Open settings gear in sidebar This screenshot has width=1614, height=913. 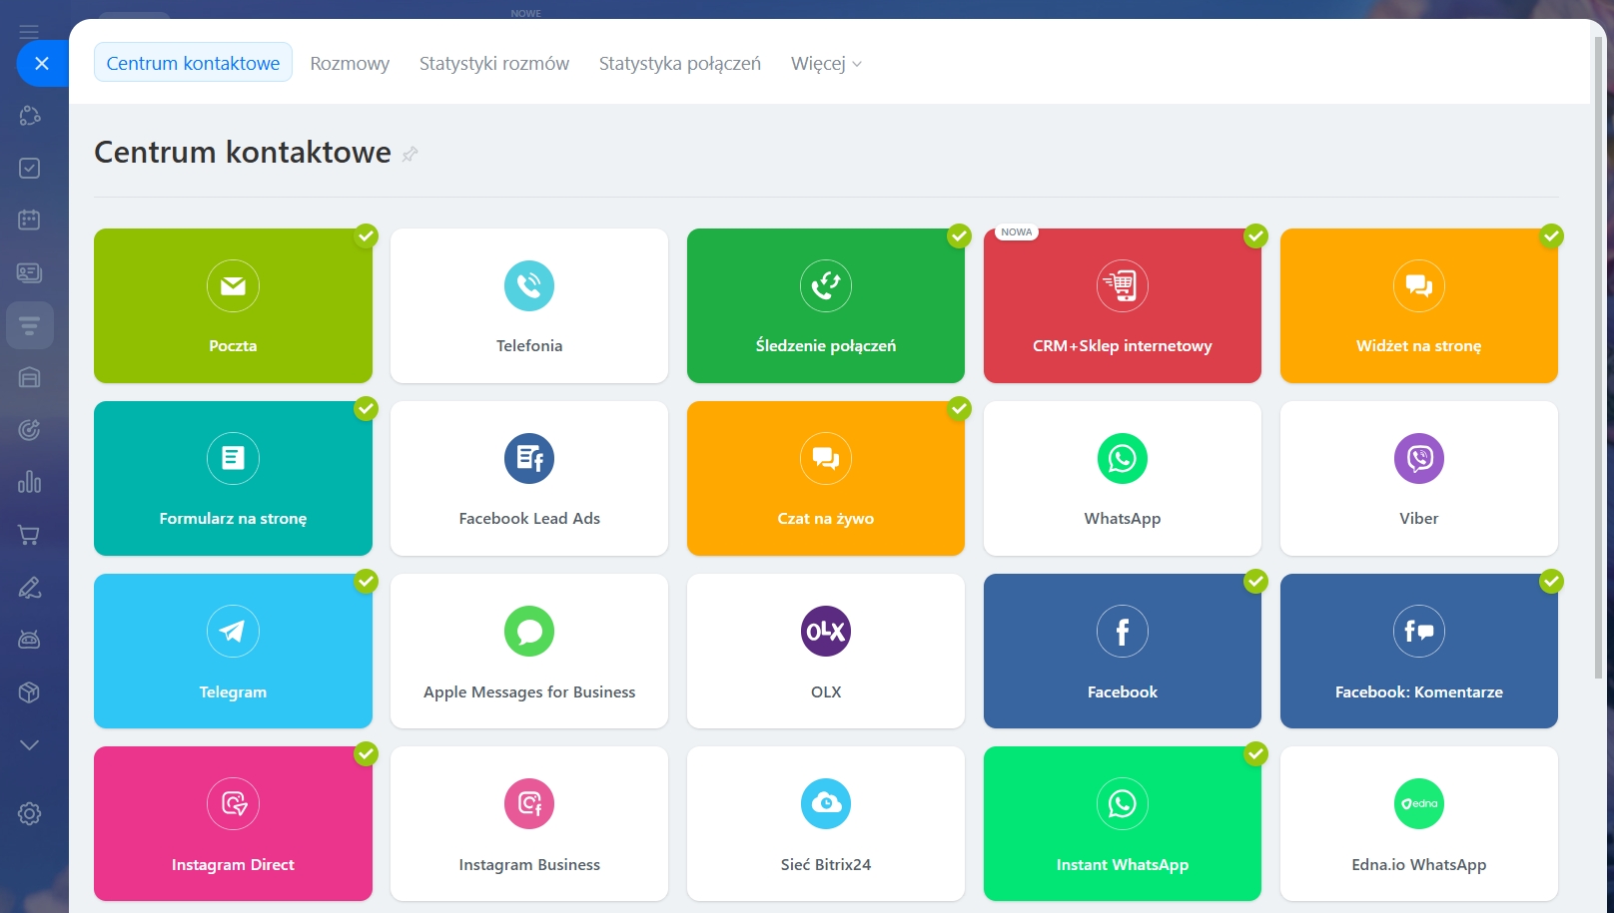[x=29, y=813]
